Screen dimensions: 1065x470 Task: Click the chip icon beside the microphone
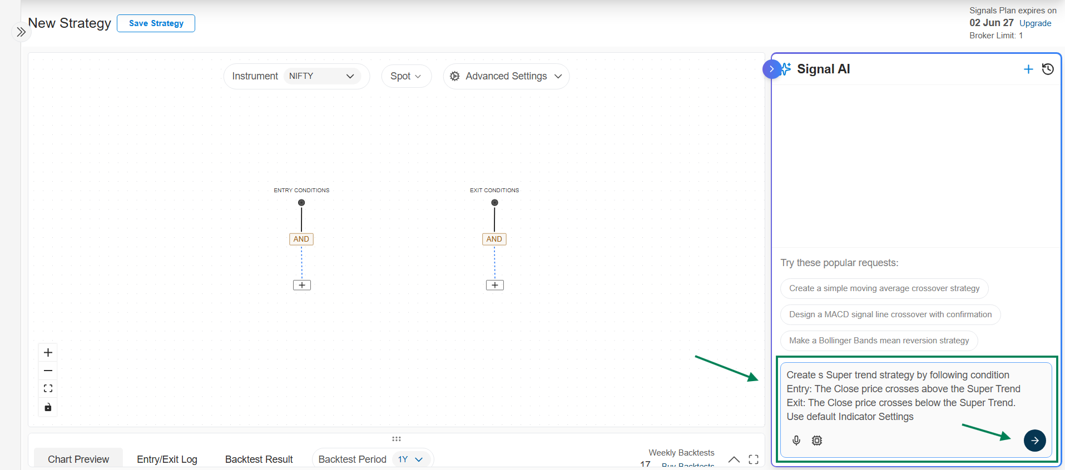[x=816, y=441]
